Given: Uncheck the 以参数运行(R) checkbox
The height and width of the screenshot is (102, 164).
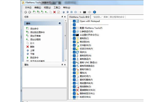Looking at the screenshot, I should [x=74, y=32].
